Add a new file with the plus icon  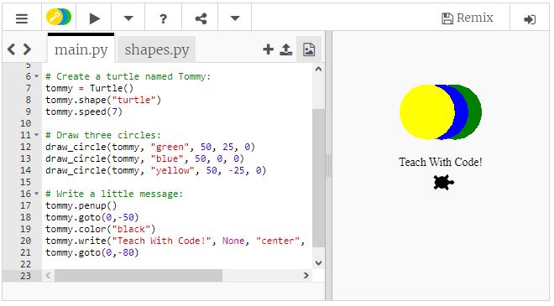tap(268, 49)
